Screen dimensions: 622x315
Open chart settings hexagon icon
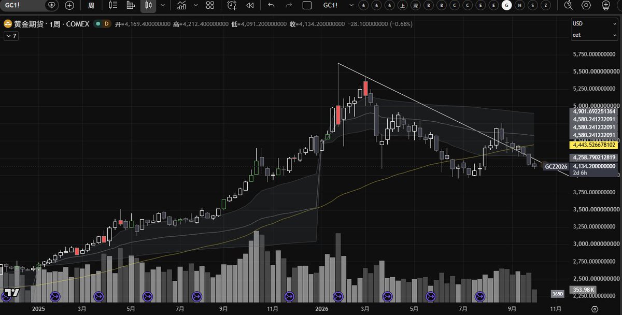[x=586, y=5]
